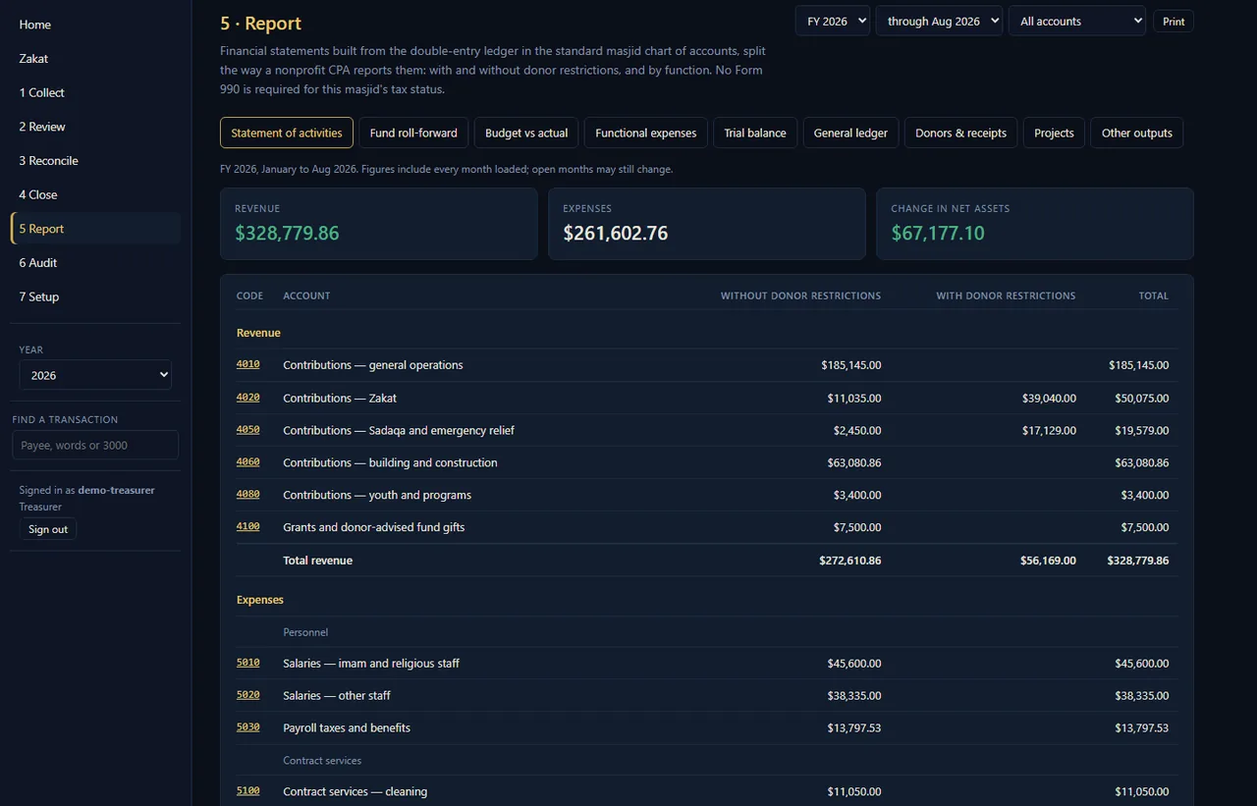Click the $50,075.00 Zakat total amount
The image size is (1257, 806).
coord(1142,399)
